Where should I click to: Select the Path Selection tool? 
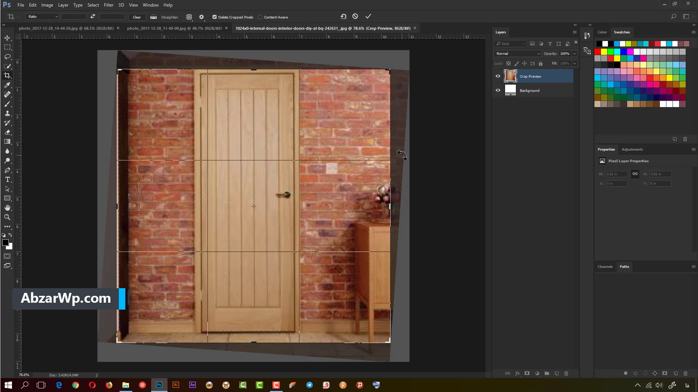pyautogui.click(x=7, y=189)
